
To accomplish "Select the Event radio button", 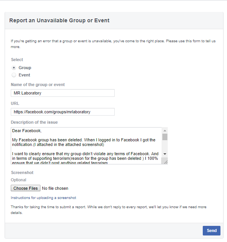I will click(14, 75).
